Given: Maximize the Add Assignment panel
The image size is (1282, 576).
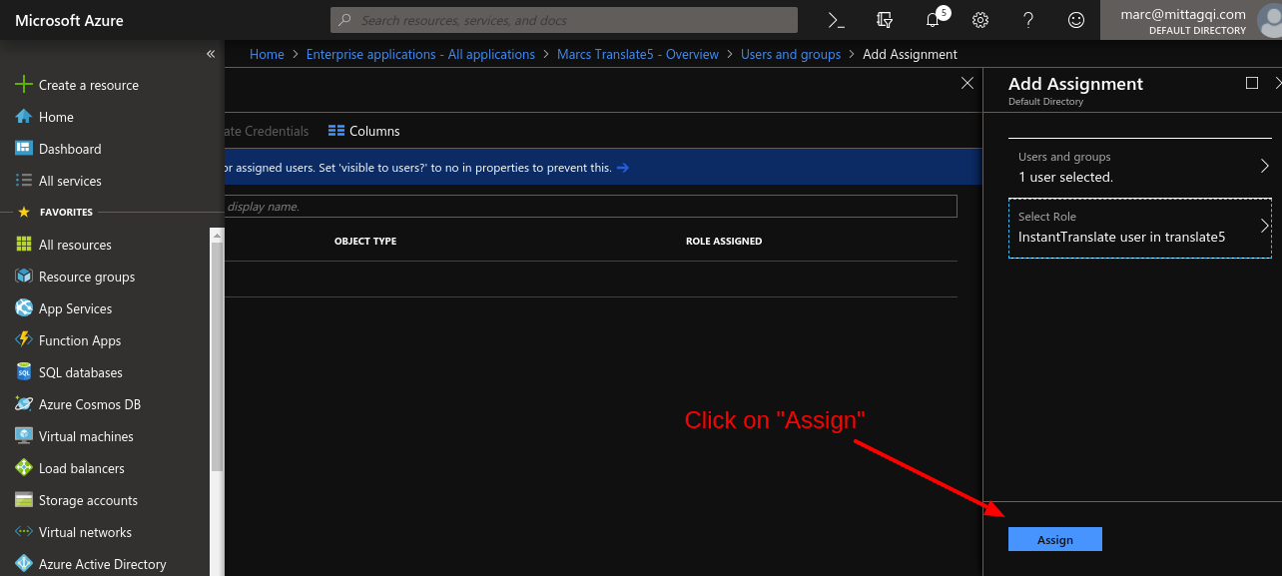Looking at the screenshot, I should tap(1252, 83).
